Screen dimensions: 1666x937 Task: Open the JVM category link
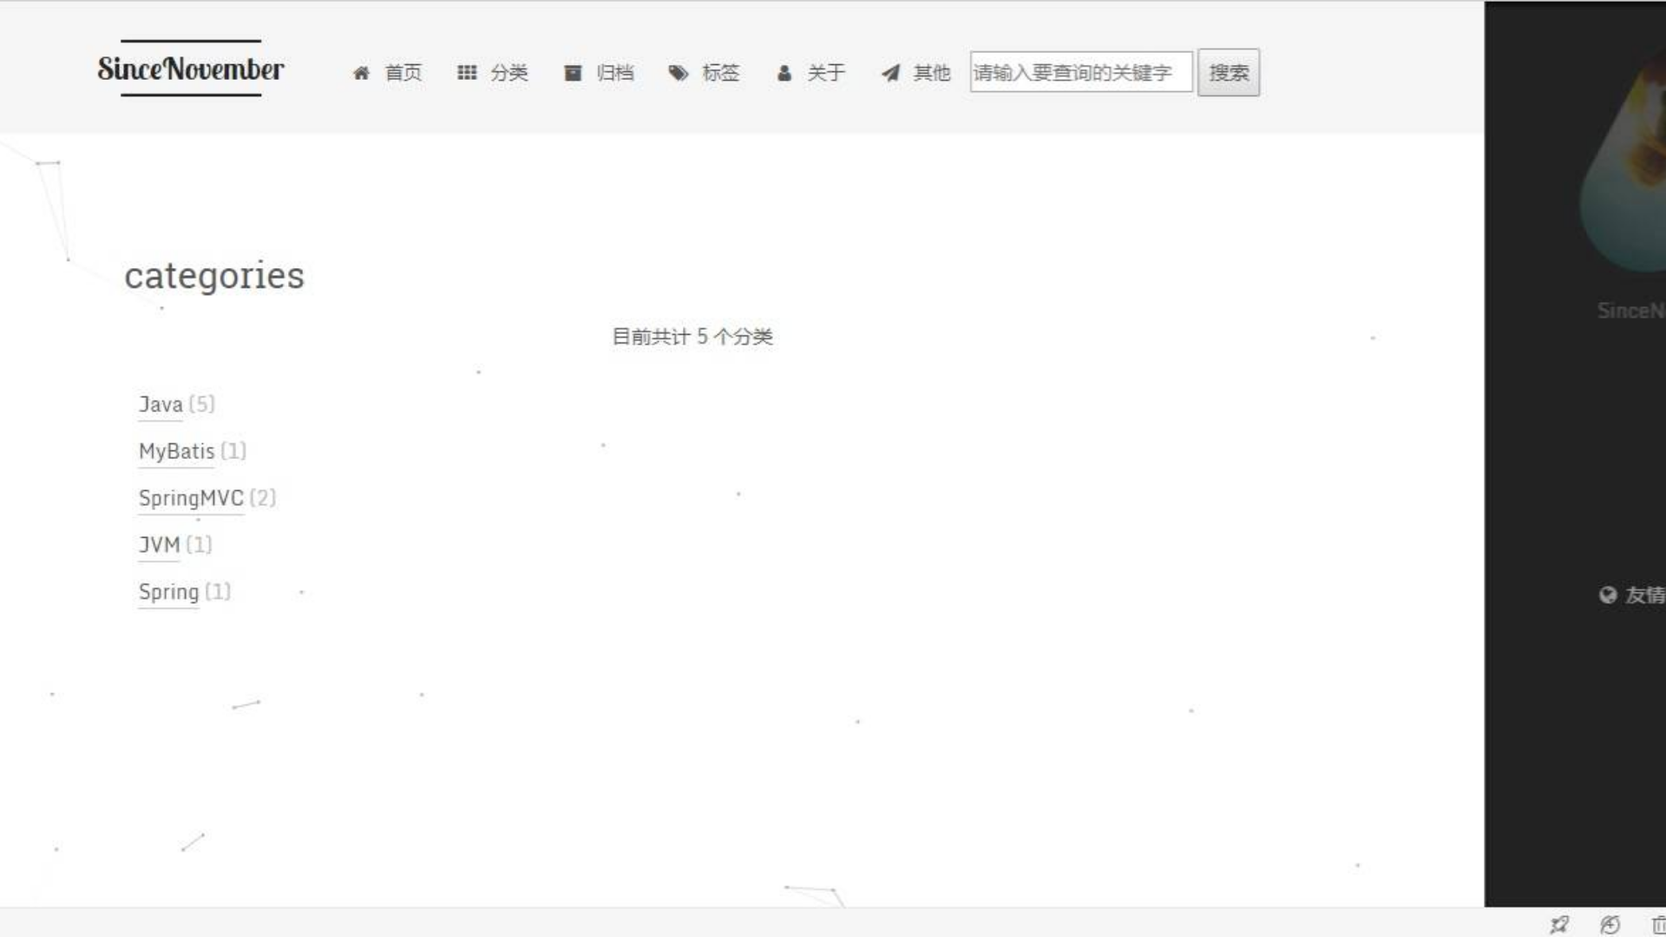(x=160, y=545)
